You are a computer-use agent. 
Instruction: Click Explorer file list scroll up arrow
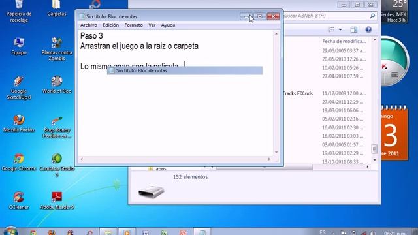[375, 40]
